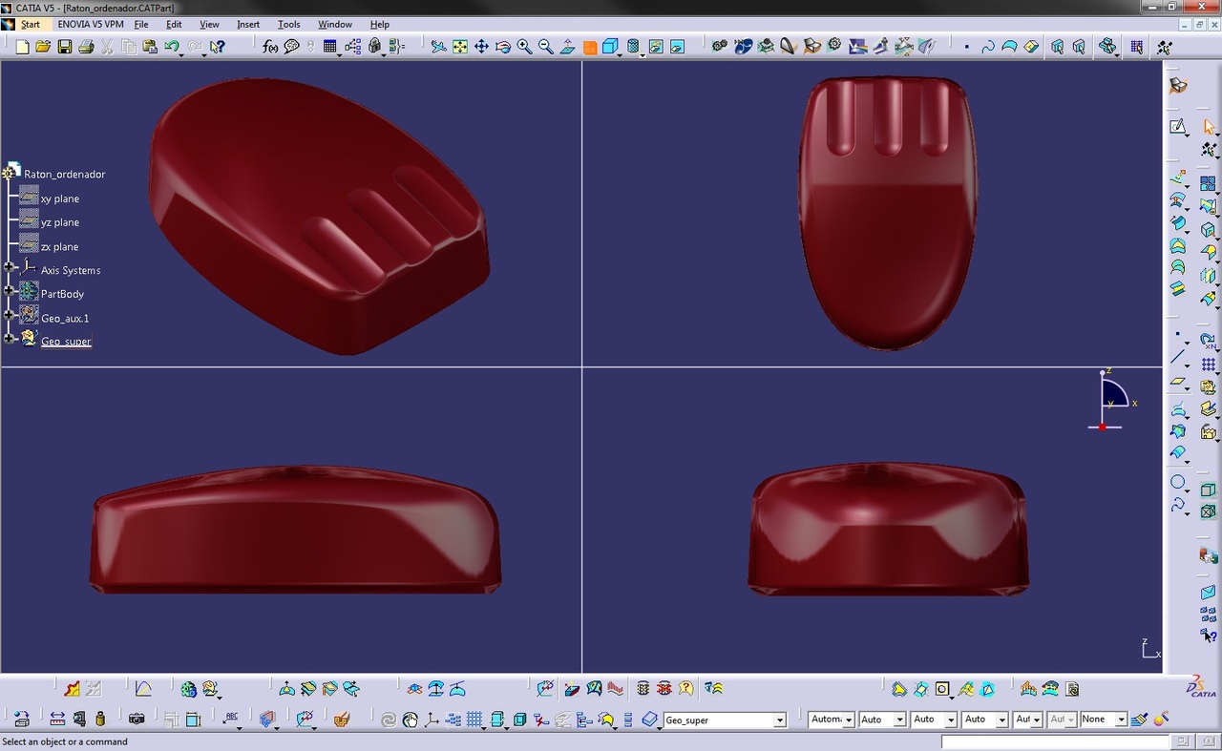Click the New document icon
The height and width of the screenshot is (751, 1222).
tap(22, 46)
